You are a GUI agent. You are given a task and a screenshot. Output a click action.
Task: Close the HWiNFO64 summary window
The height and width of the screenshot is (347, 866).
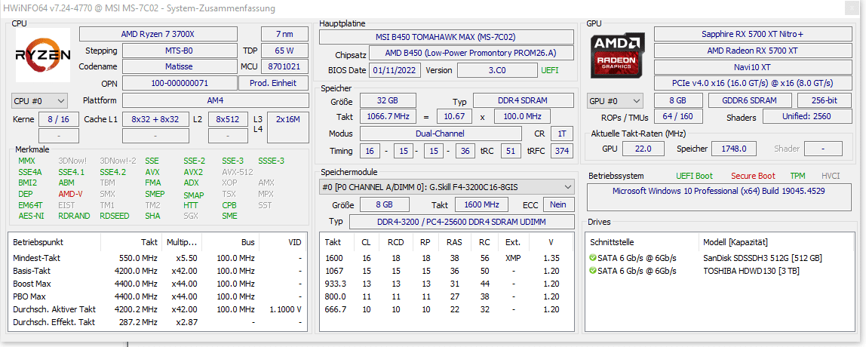tap(850, 8)
